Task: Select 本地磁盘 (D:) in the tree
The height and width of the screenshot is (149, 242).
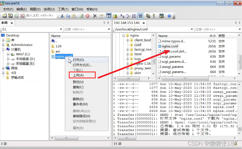Action: point(25,59)
